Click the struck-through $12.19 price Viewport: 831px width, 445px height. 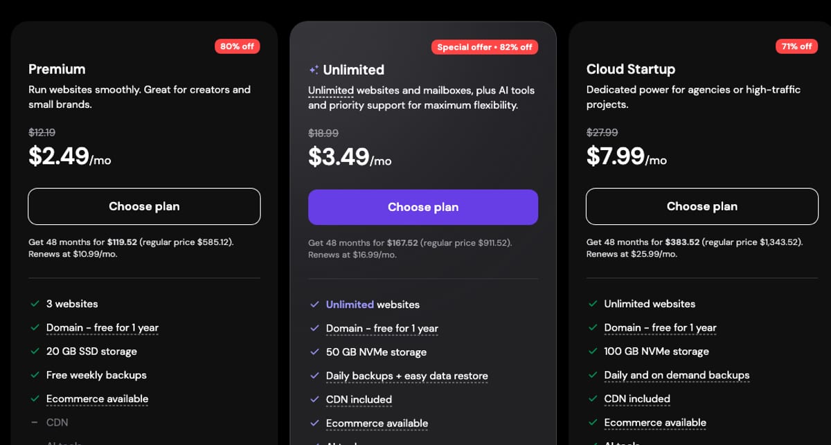click(42, 132)
